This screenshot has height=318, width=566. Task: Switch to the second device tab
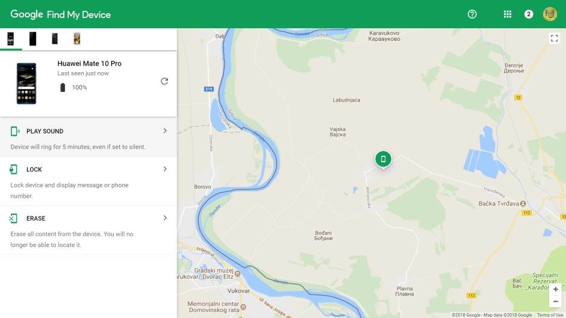[x=33, y=39]
